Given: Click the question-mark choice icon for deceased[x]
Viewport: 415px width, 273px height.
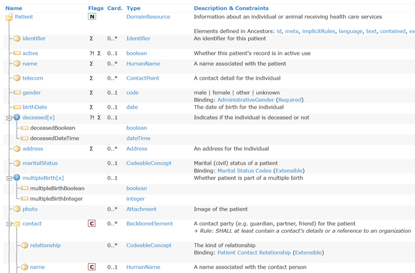Looking at the screenshot, I should (17, 118).
